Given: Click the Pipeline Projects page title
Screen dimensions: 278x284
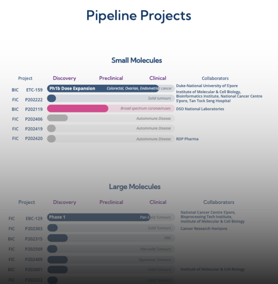Looking at the screenshot, I should tap(139, 15).
